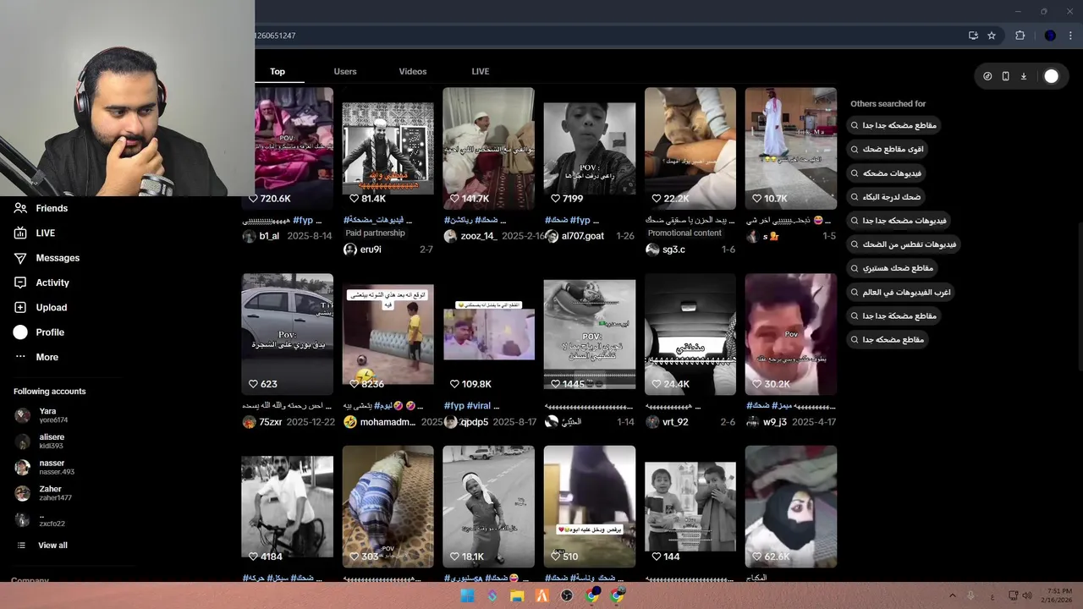Open the video thumbnail with 22.2K likes
1083x609 pixels.
point(690,149)
